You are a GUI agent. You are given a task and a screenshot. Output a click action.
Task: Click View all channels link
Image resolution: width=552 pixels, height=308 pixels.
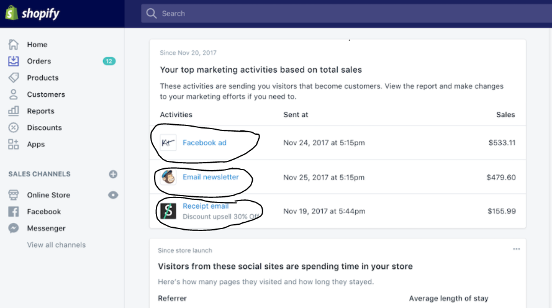tap(57, 245)
